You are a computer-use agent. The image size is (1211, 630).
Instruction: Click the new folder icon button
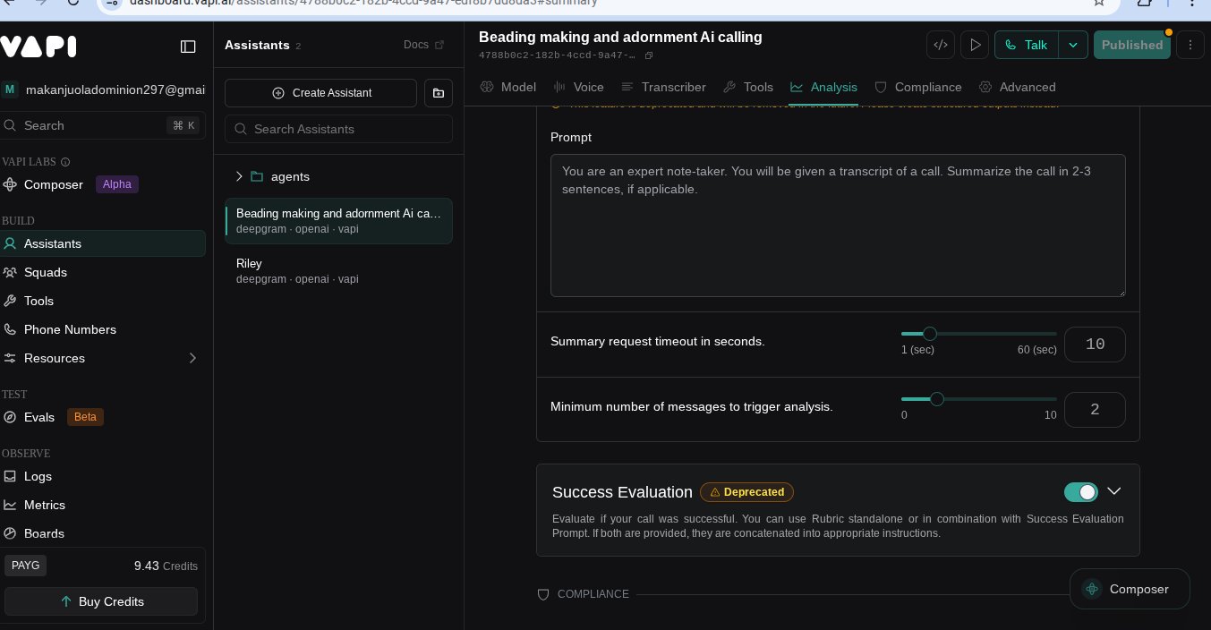[x=439, y=93]
